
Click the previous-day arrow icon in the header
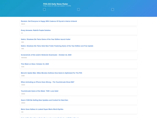pyautogui.click(x=44, y=10)
